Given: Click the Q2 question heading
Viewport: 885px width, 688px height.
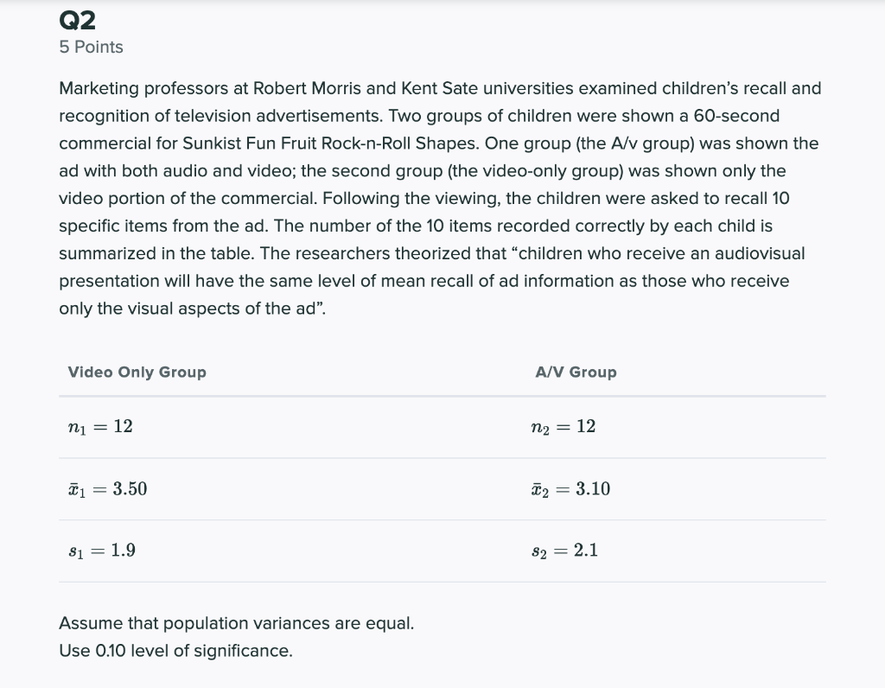Looking at the screenshot, I should pyautogui.click(x=77, y=19).
